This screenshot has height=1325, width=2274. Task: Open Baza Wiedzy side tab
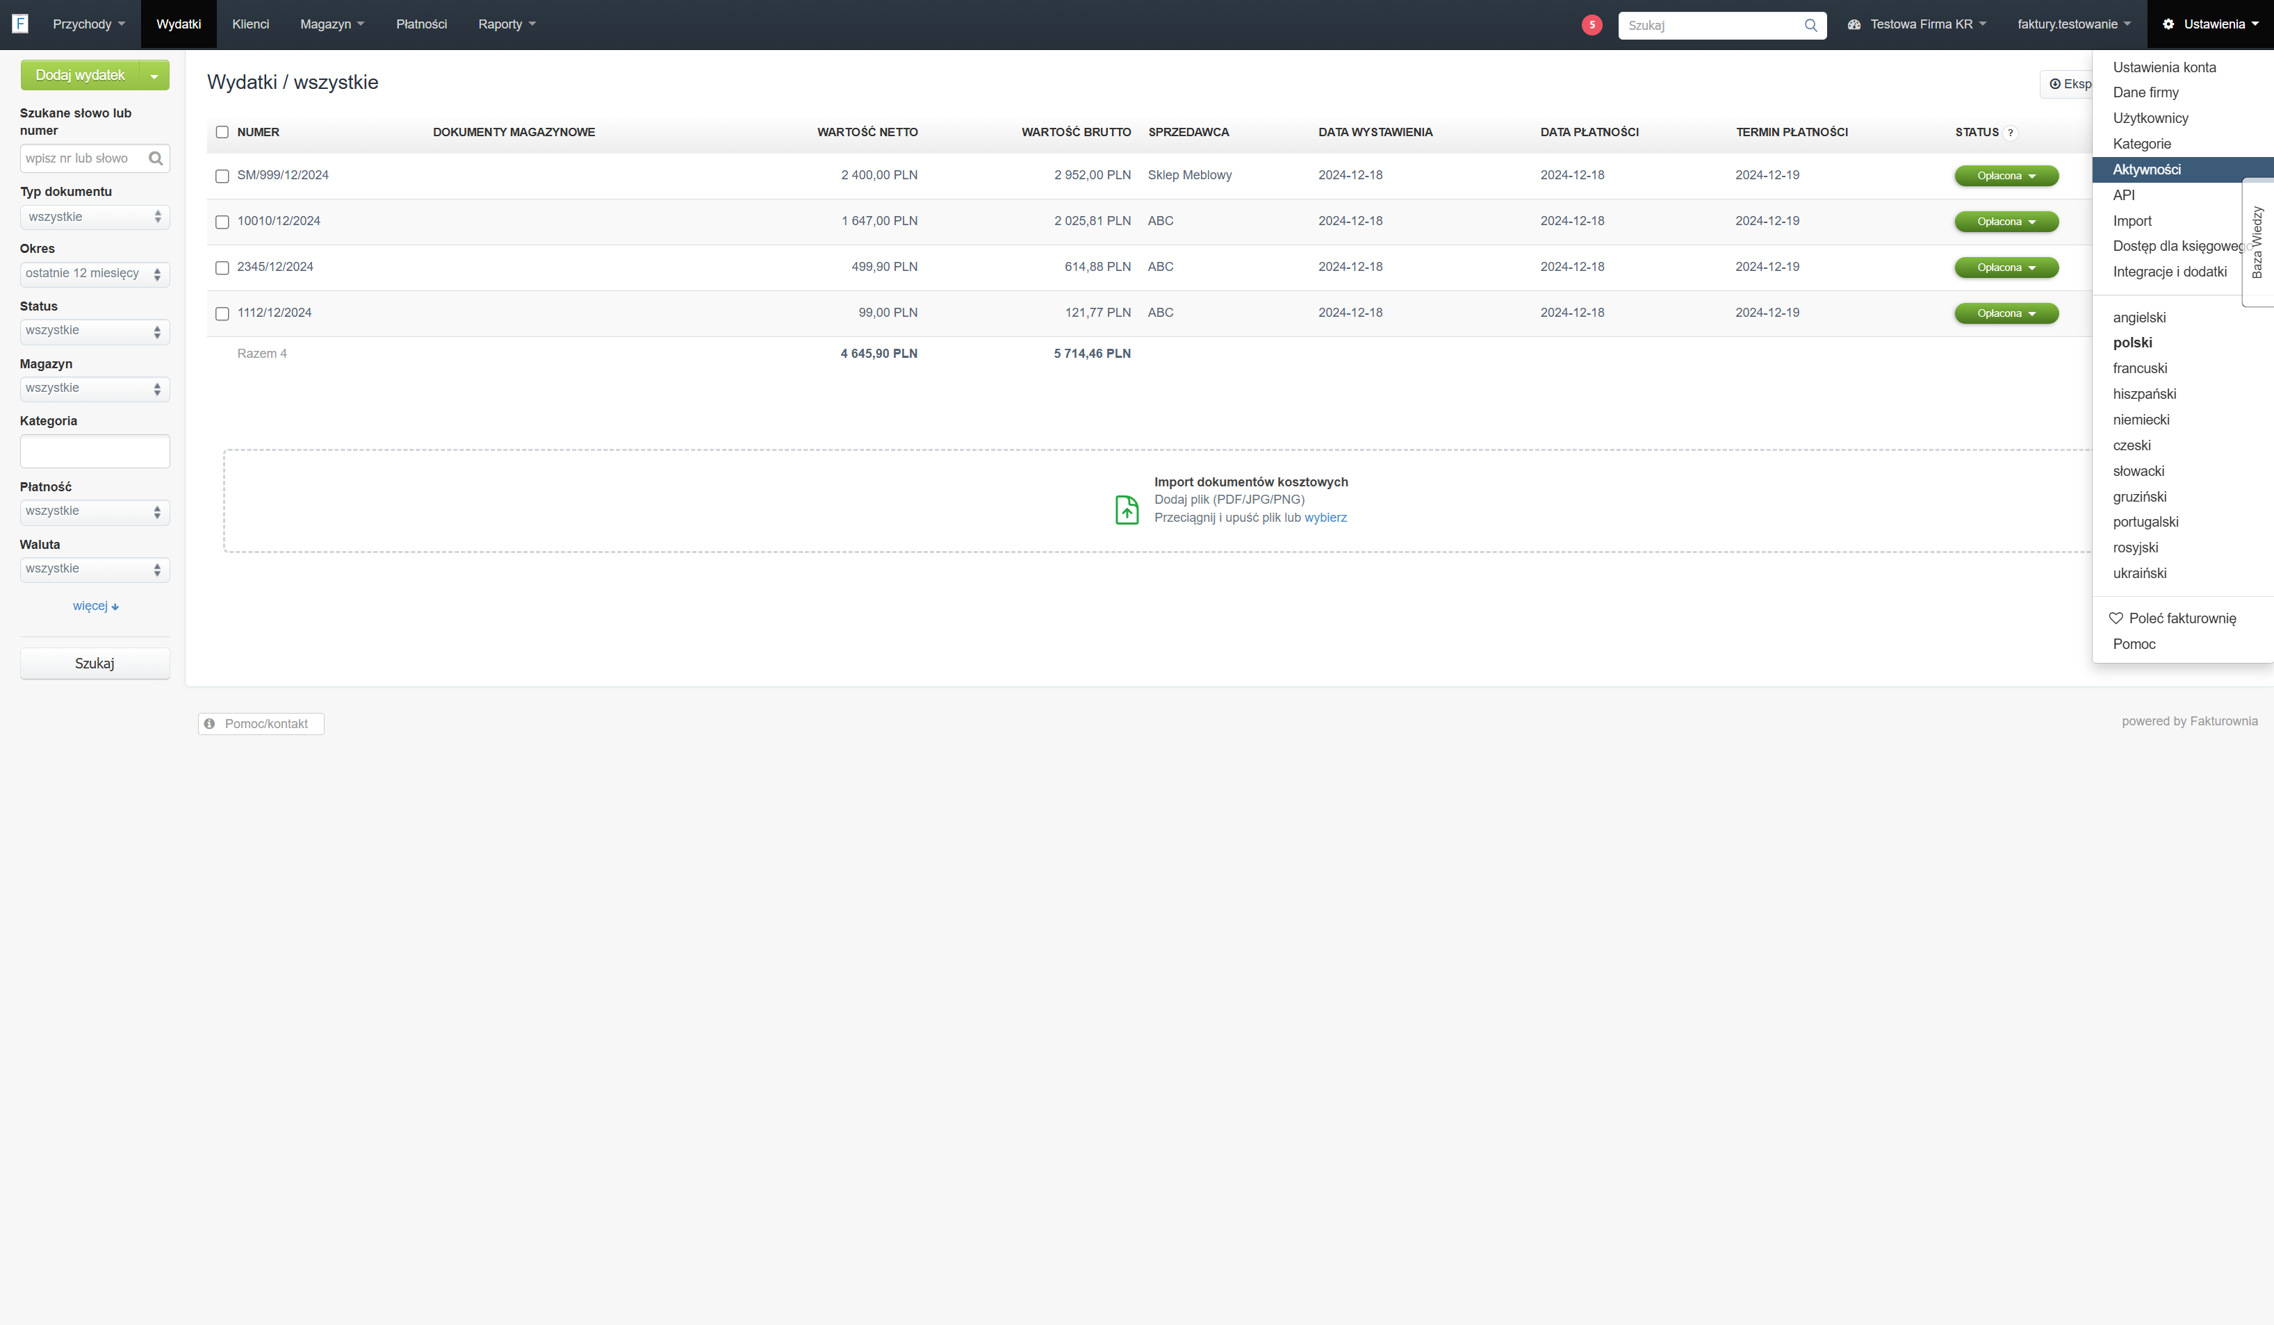point(2257,242)
